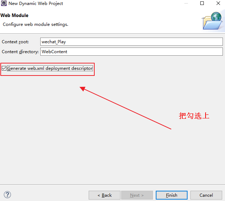Click the web module folder globe image

[213, 21]
